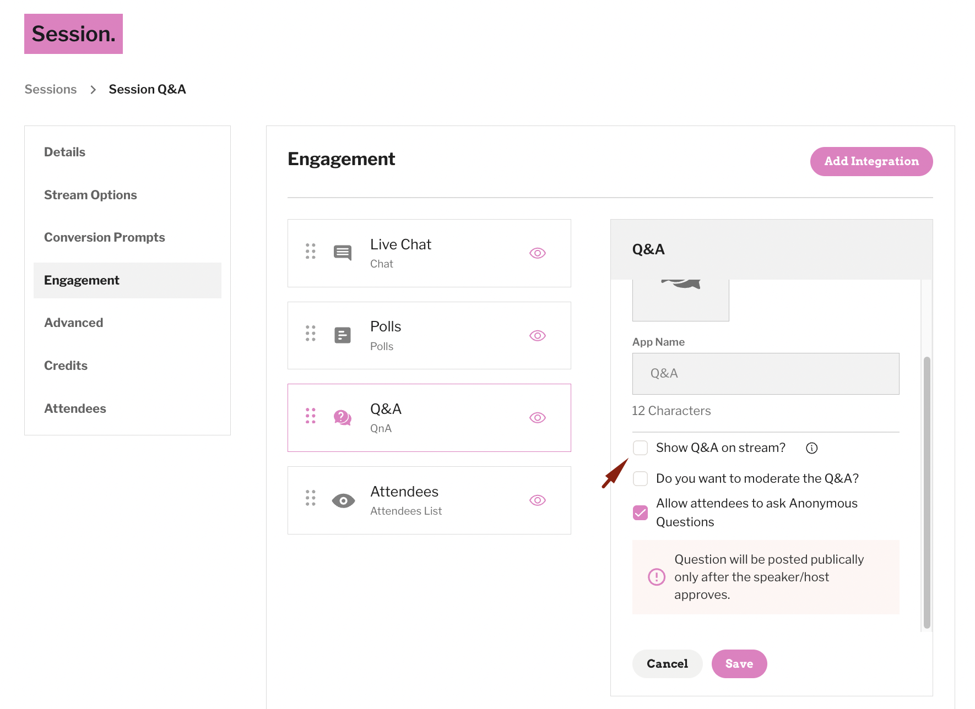975x709 pixels.
Task: Click the question posted publically notice text
Action: [769, 577]
